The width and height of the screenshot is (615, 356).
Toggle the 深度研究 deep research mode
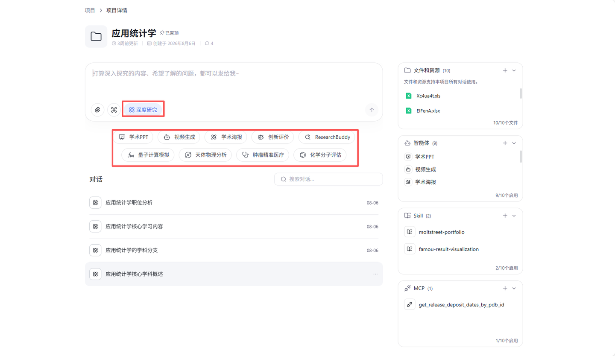tap(143, 110)
